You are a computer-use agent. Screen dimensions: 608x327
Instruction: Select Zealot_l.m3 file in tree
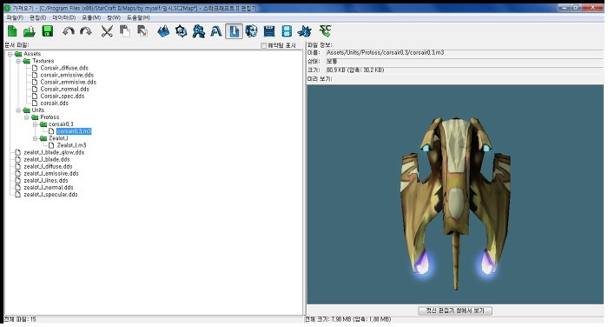tap(71, 145)
